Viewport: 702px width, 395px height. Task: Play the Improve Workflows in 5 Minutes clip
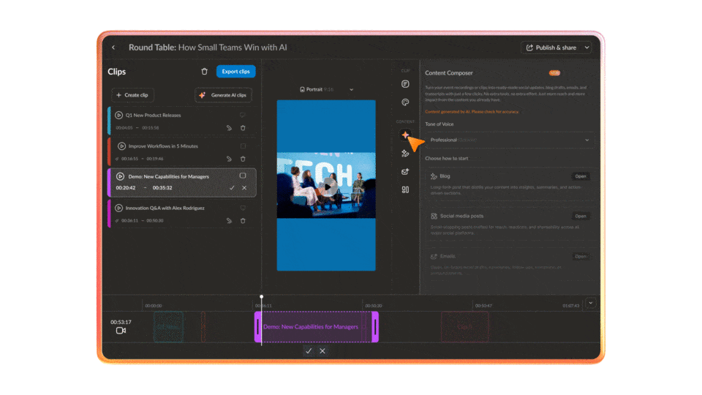click(x=121, y=146)
